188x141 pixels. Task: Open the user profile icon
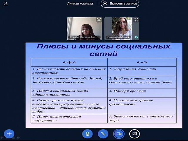click(x=6, y=4)
